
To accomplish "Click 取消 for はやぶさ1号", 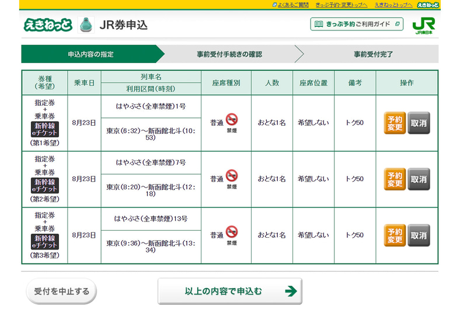I will (x=419, y=123).
